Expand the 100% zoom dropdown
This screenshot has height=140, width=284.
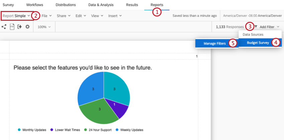point(44,27)
